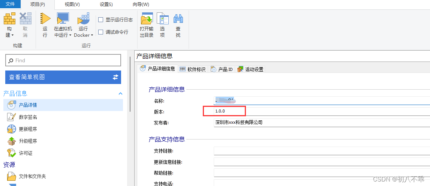This screenshot has width=430, height=186.
Task: Click the Resources (资源) section header
Action: (9, 165)
